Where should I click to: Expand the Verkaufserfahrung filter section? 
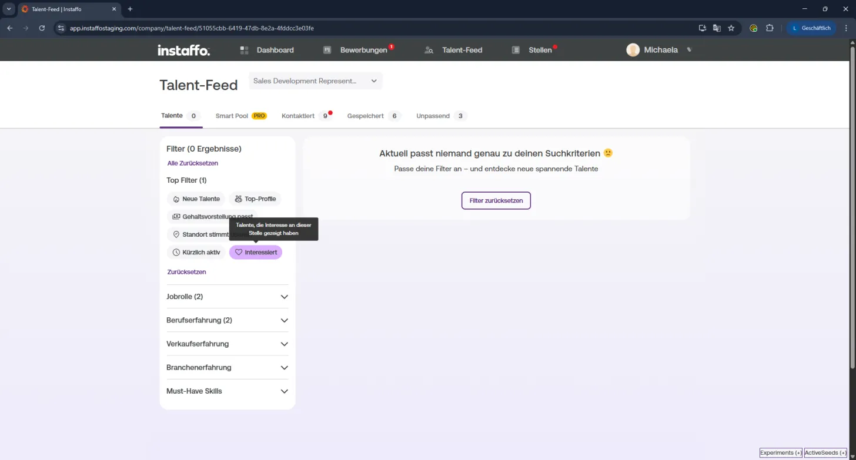pyautogui.click(x=228, y=344)
